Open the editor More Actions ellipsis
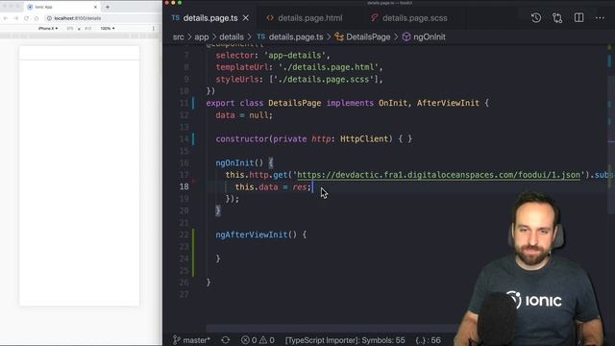Viewport: 615px width, 346px height. coord(600,17)
